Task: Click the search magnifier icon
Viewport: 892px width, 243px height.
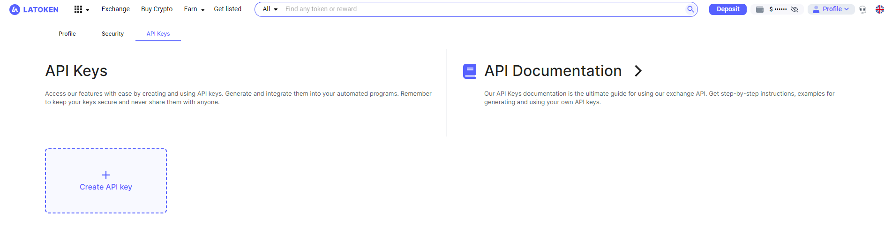Action: [690, 9]
